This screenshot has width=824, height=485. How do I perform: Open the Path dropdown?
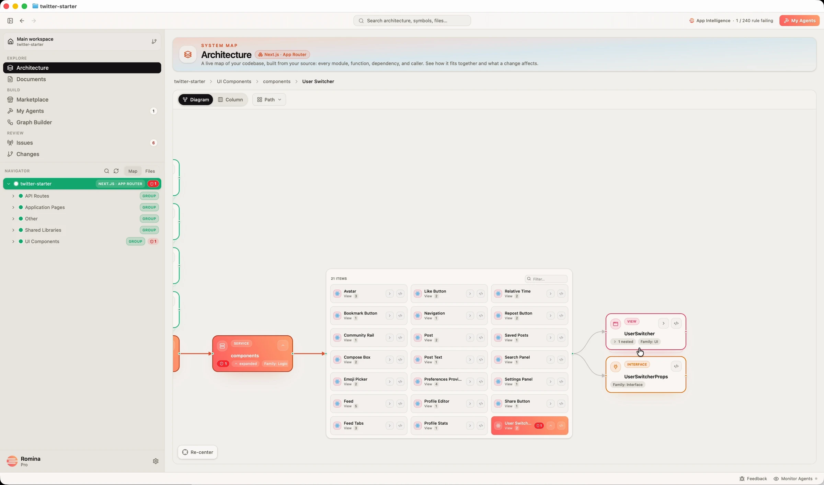click(x=269, y=100)
